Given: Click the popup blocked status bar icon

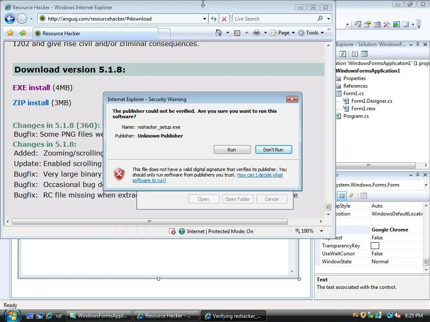Looking at the screenshot, I should [x=172, y=231].
